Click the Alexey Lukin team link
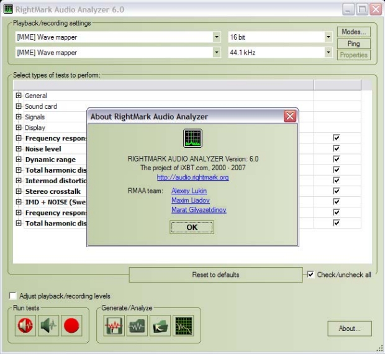Image resolution: width=385 pixels, height=354 pixels. click(189, 191)
